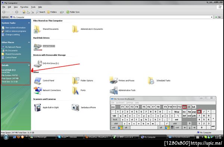
Task: Open the Tools menu
Action: 33,7
